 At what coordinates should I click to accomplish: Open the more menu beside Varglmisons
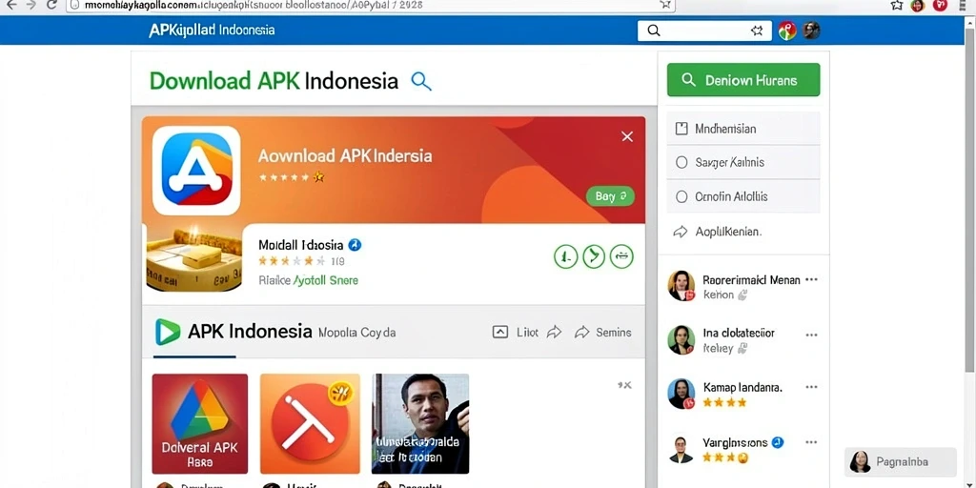tap(811, 442)
